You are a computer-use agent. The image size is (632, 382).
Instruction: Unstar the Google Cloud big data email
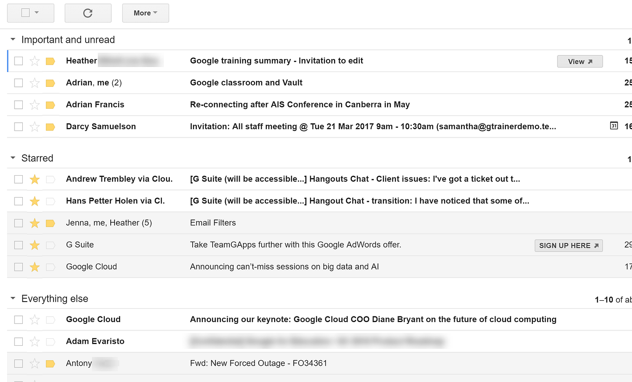[x=34, y=267]
